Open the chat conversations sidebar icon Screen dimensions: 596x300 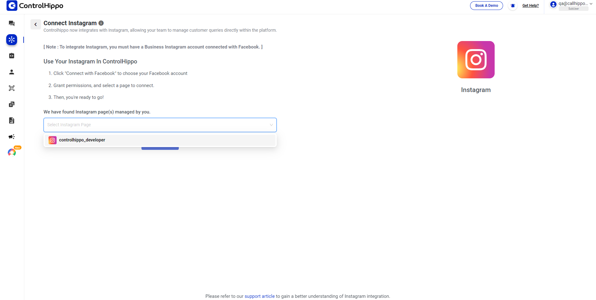pos(12,23)
